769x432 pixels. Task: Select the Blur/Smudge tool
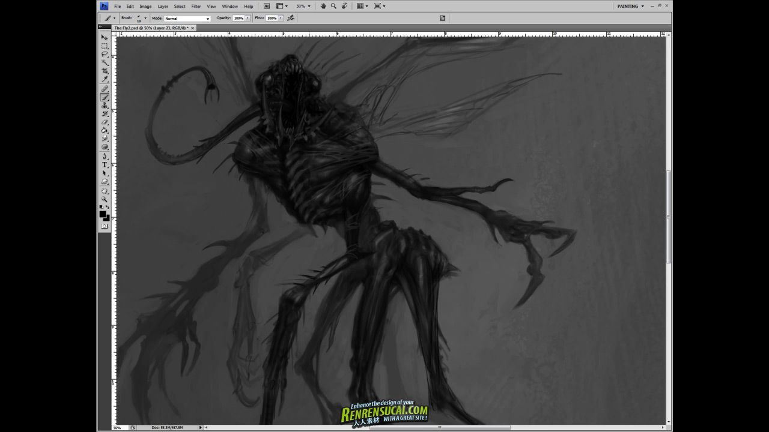tap(105, 139)
